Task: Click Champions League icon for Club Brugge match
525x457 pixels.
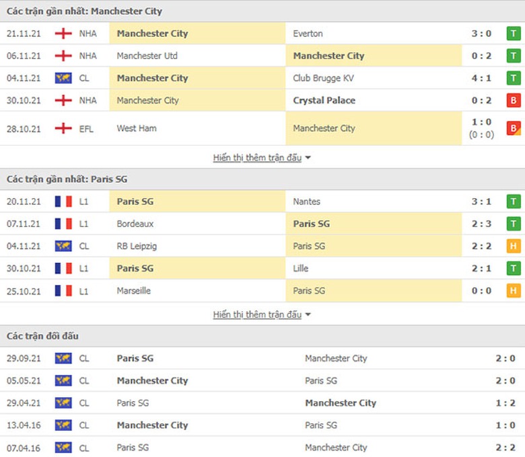Action: click(x=63, y=78)
